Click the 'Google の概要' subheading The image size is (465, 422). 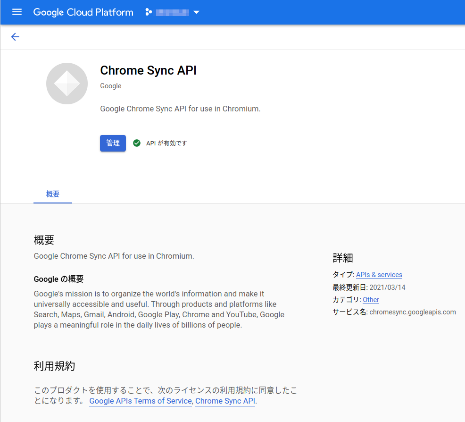(59, 279)
